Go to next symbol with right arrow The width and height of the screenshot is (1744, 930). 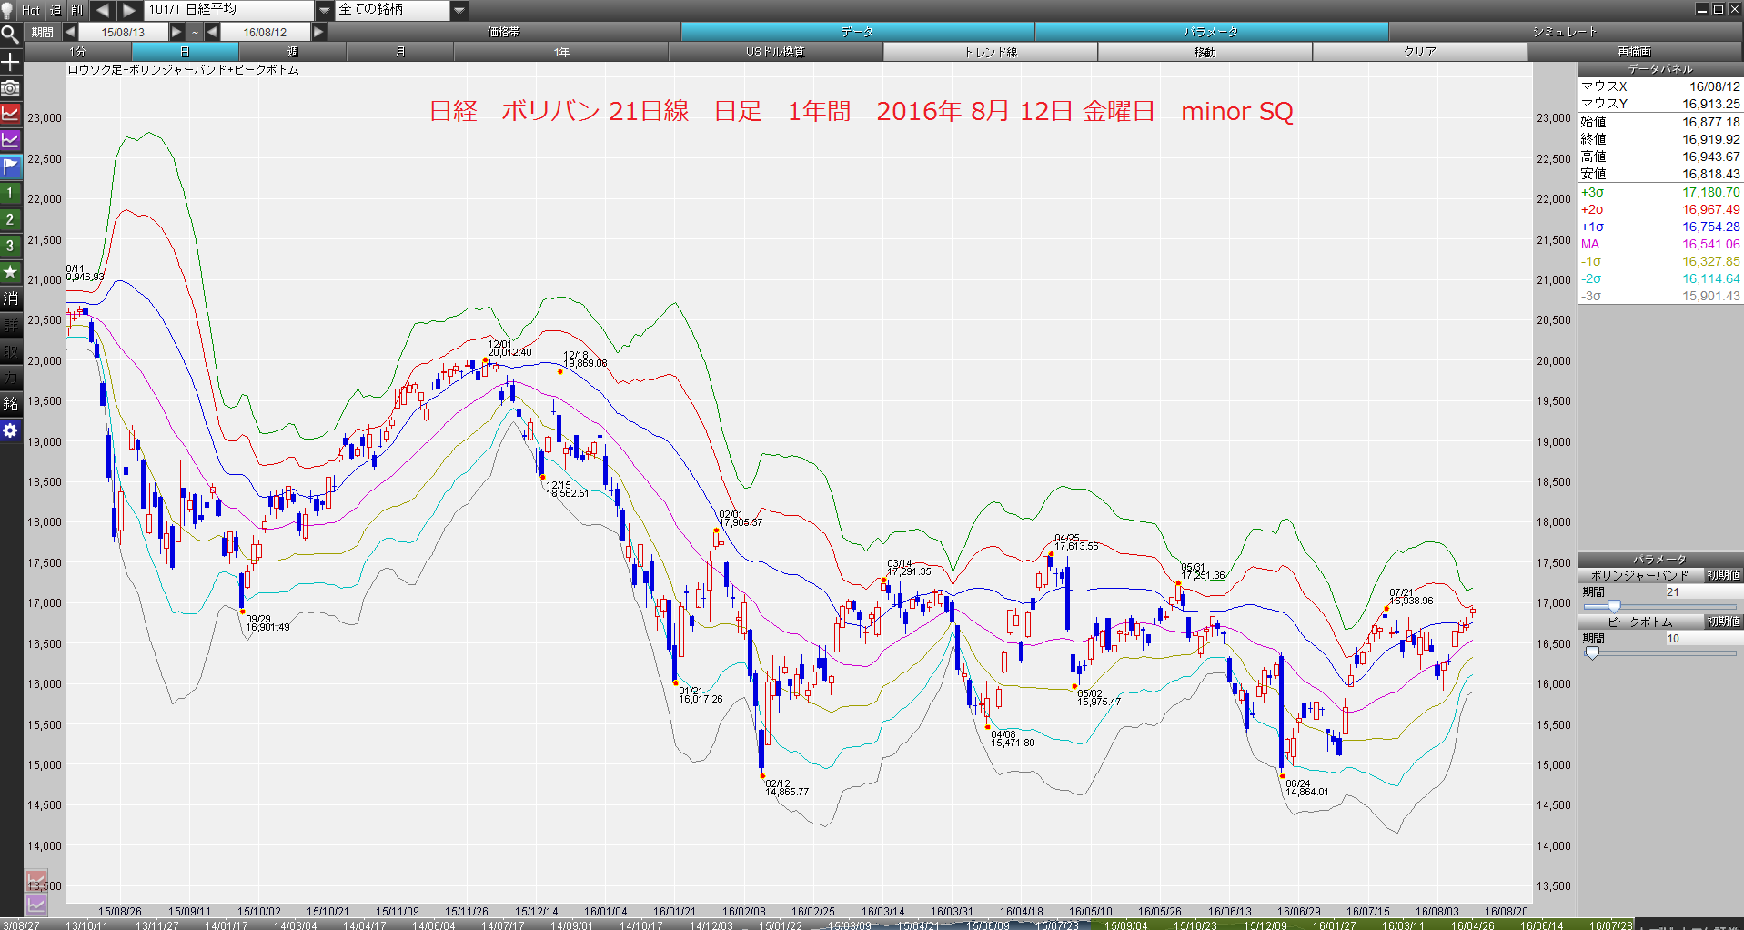click(129, 10)
